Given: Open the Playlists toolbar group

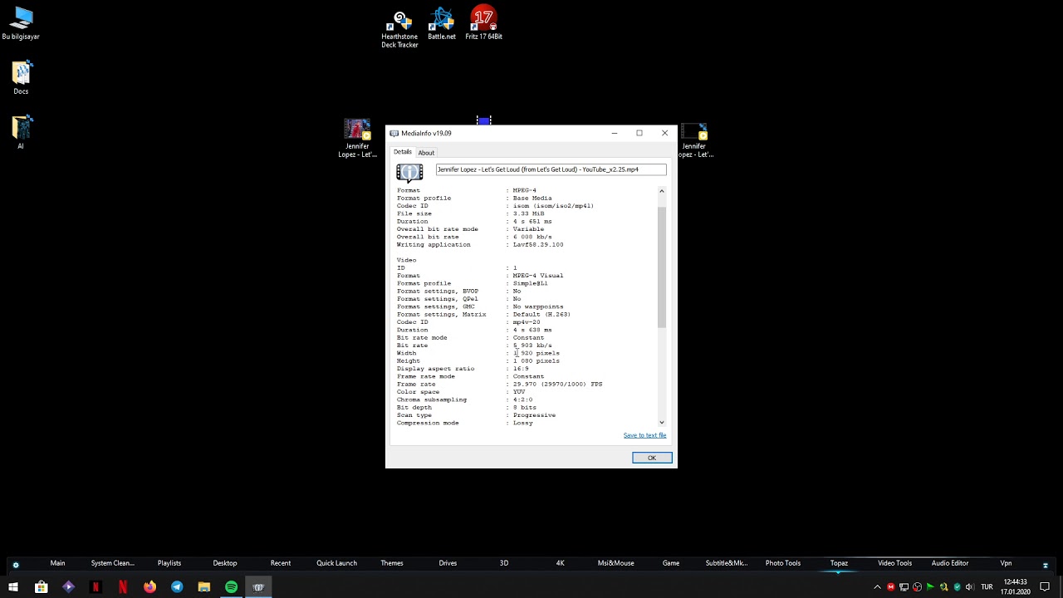Looking at the screenshot, I should coord(169,563).
